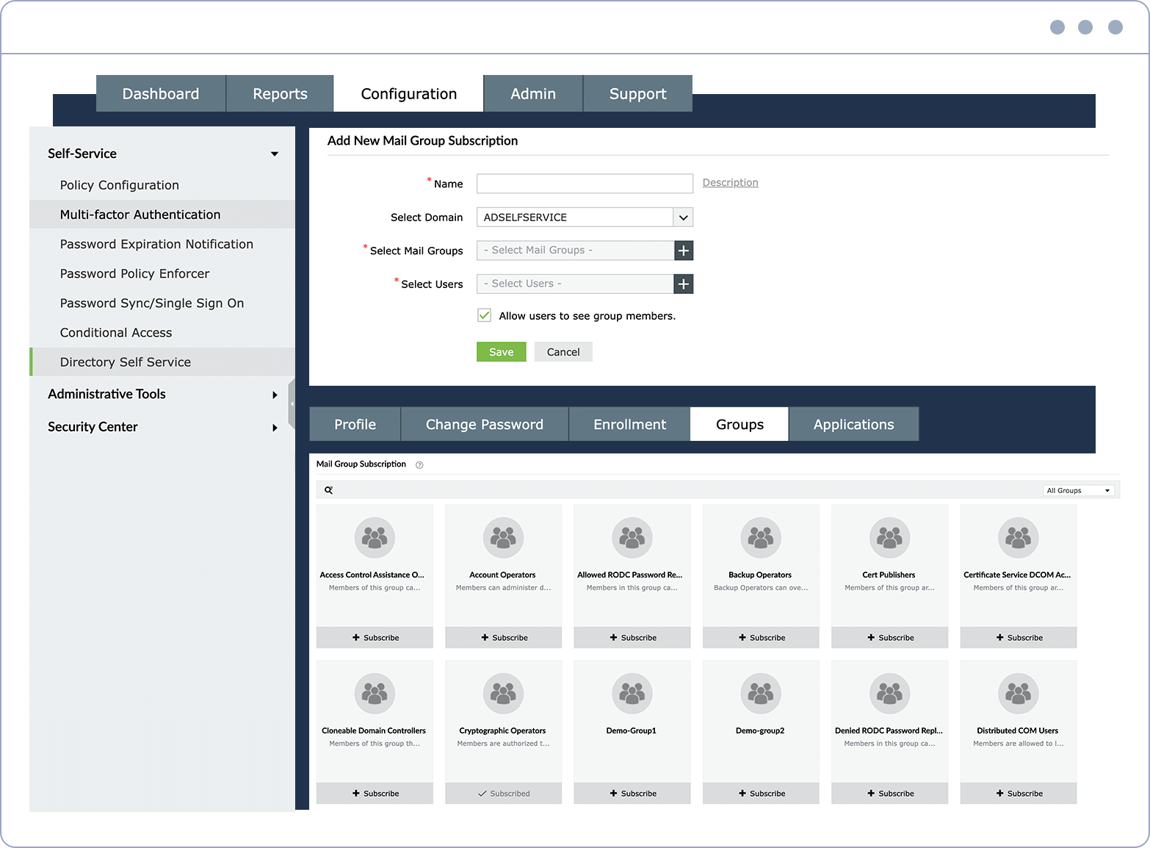The height and width of the screenshot is (848, 1150).
Task: Switch to the Reports tab
Action: (x=279, y=93)
